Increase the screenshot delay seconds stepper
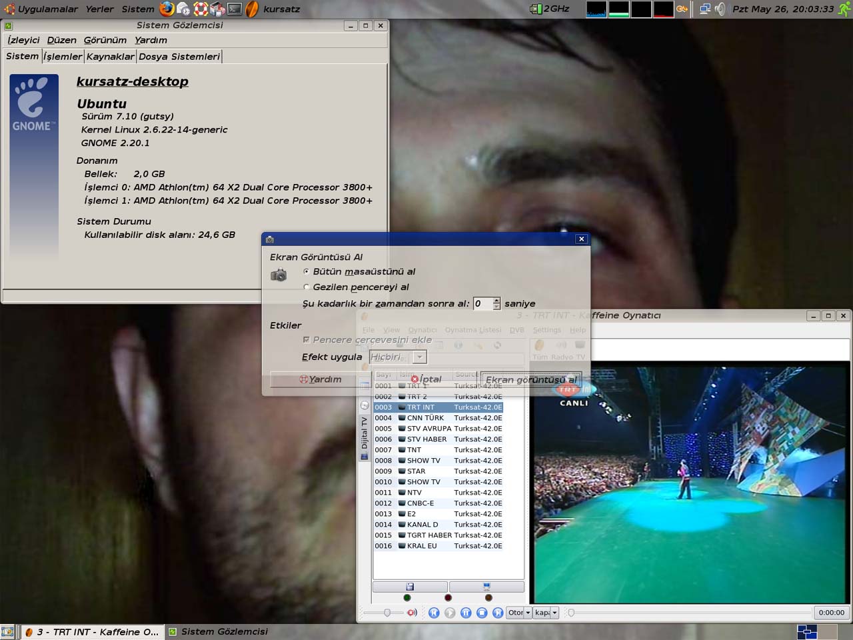This screenshot has width=853, height=640. 496,300
